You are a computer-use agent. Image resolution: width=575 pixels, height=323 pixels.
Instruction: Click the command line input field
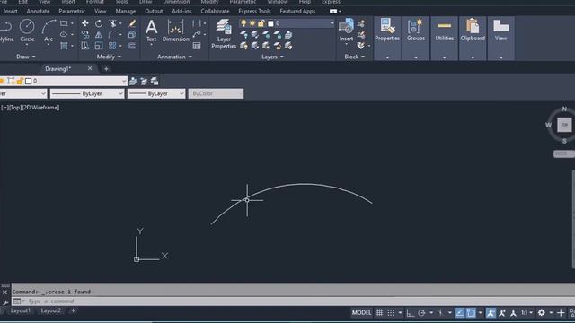[x=294, y=301]
